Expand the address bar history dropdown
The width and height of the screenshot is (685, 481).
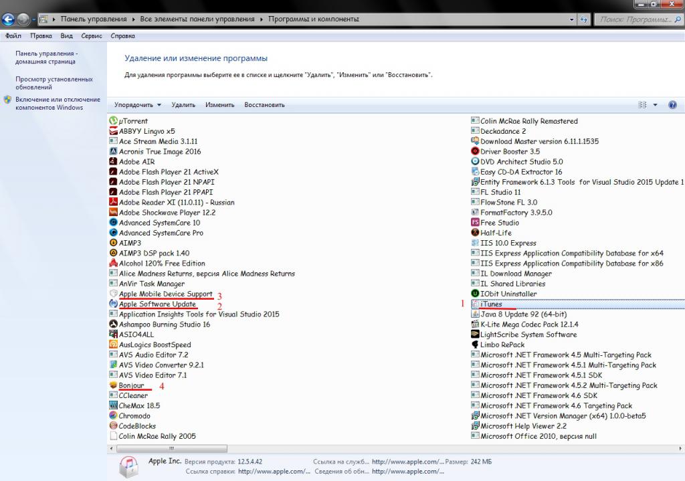(571, 19)
